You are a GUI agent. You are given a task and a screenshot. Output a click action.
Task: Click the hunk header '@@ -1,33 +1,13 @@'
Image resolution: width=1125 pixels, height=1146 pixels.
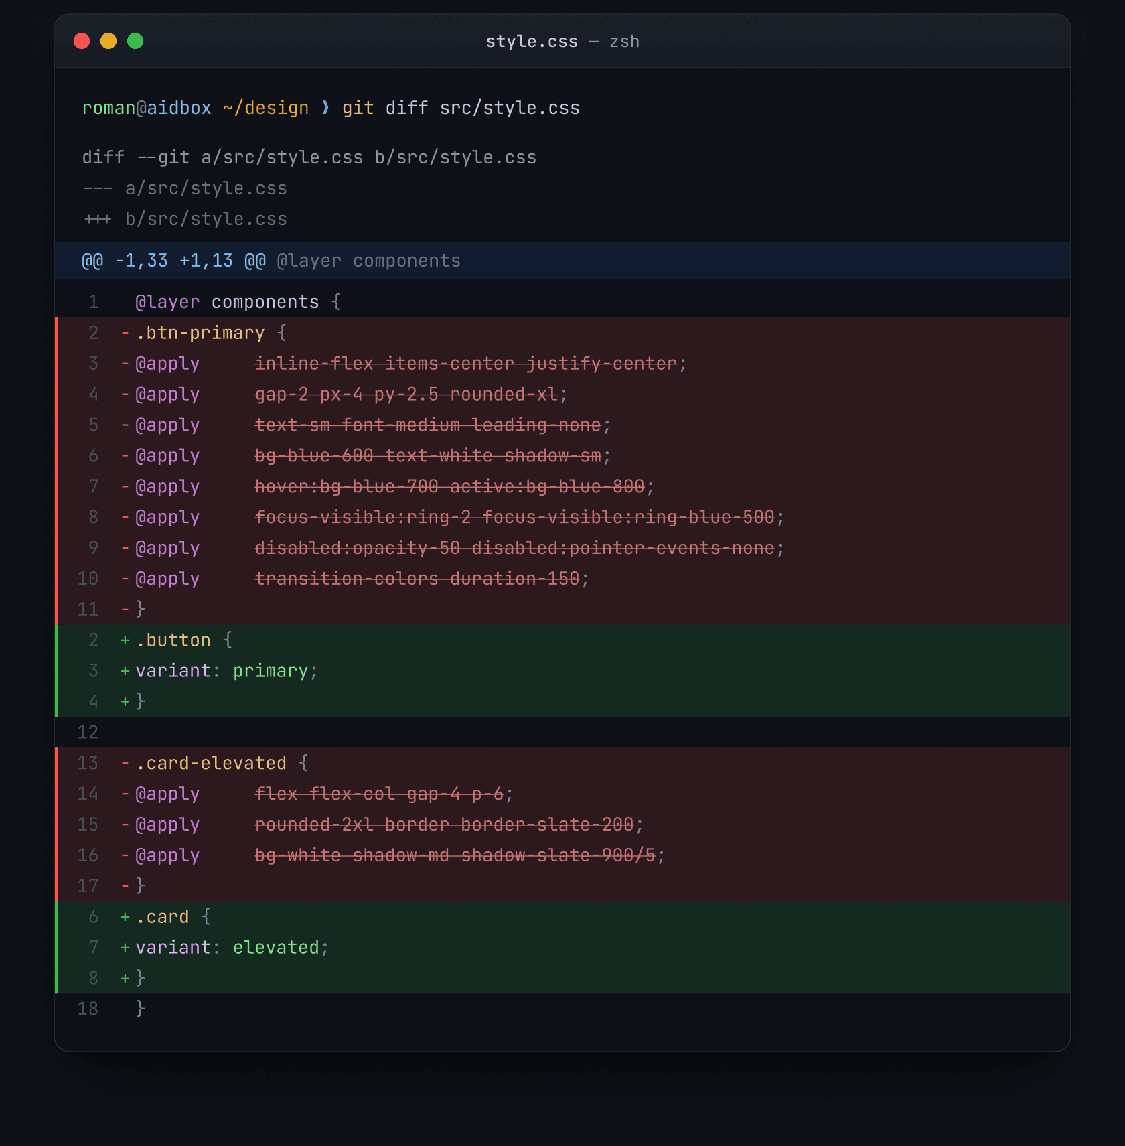(173, 261)
